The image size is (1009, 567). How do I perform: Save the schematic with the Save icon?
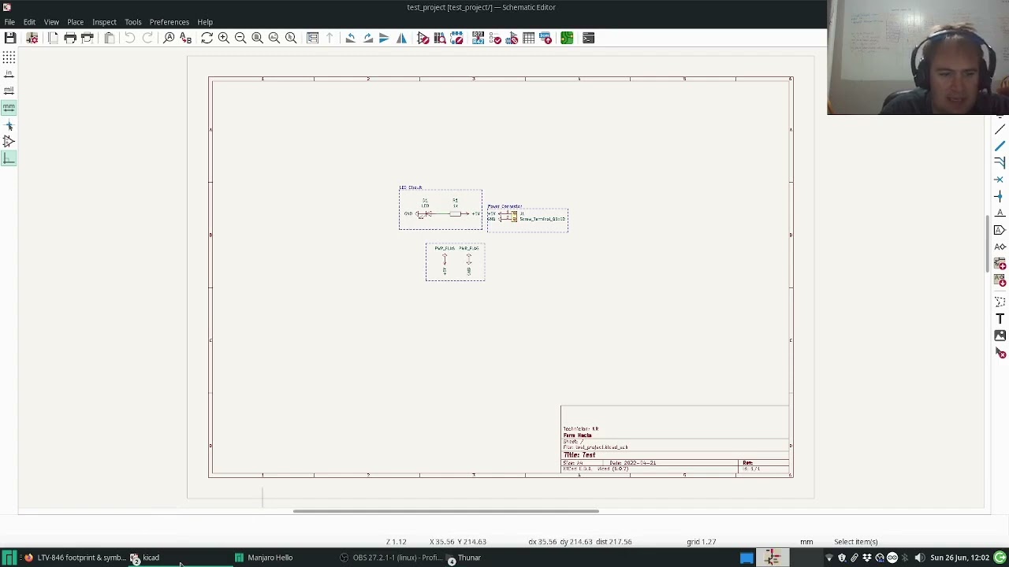pyautogui.click(x=10, y=38)
